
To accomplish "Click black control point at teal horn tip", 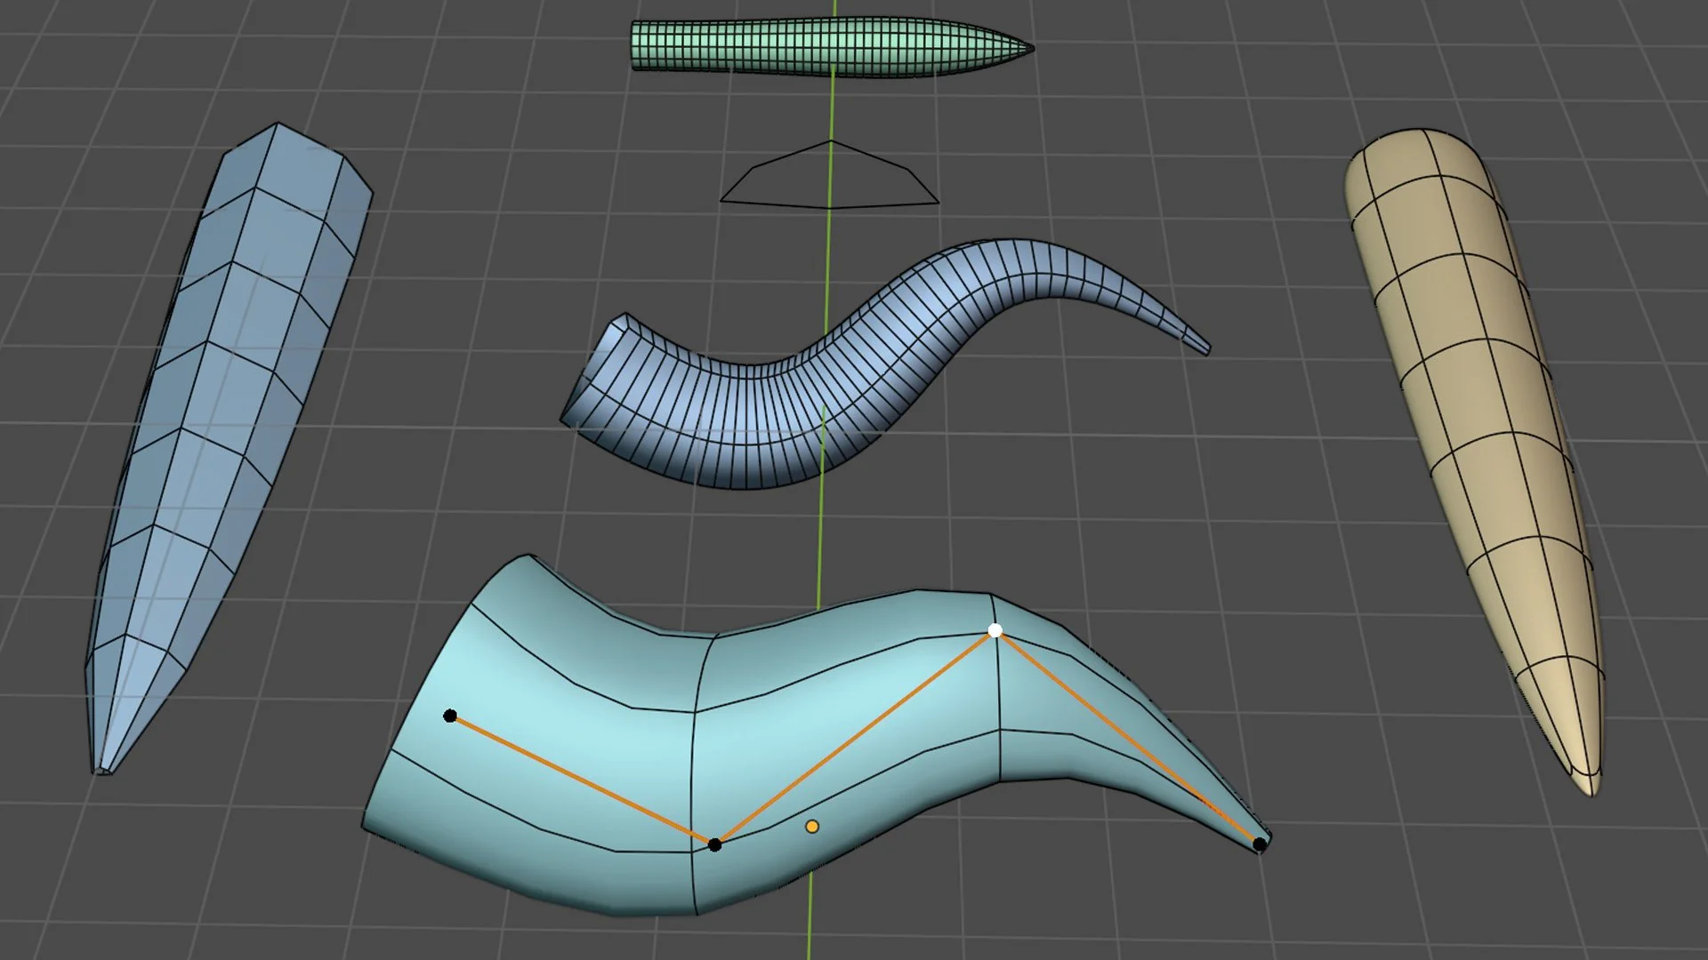I will (1260, 844).
